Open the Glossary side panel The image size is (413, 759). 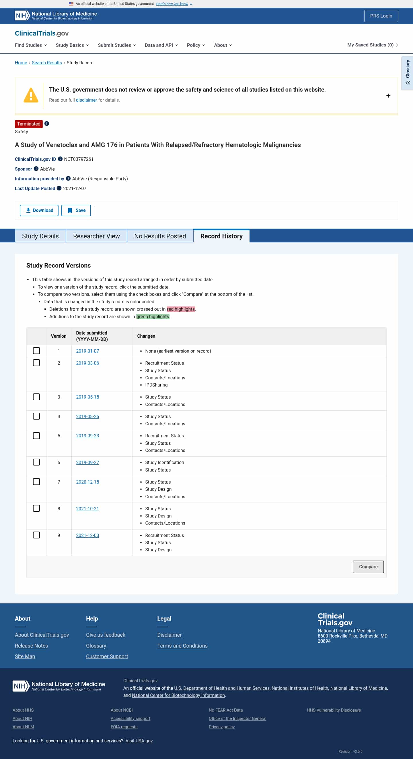(407, 73)
